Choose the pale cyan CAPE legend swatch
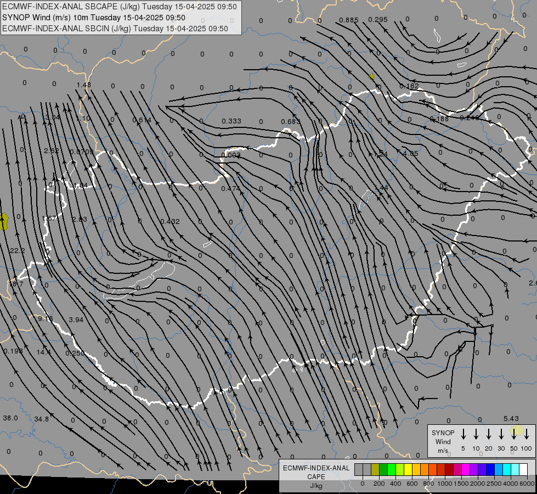 pyautogui.click(x=515, y=470)
